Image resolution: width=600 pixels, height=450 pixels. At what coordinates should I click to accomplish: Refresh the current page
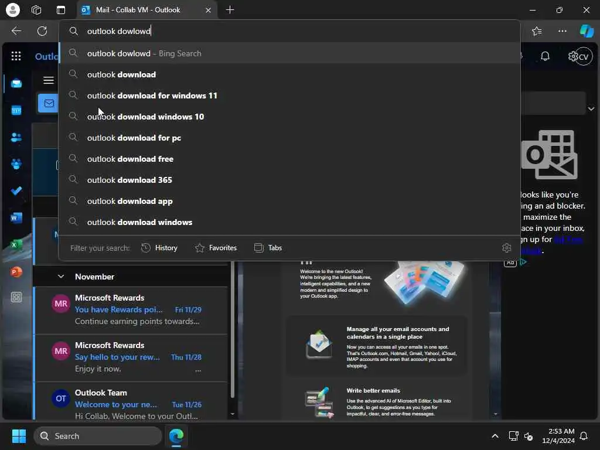tap(42, 31)
